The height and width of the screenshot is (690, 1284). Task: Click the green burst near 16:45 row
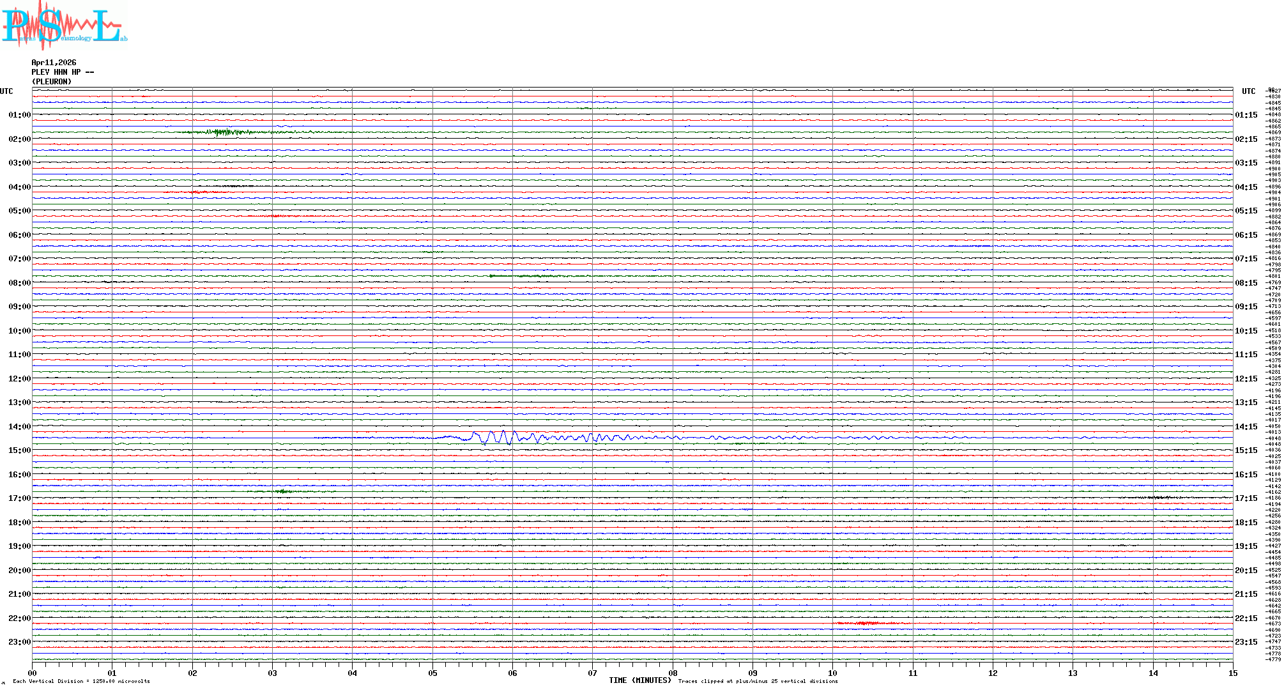coord(284,491)
